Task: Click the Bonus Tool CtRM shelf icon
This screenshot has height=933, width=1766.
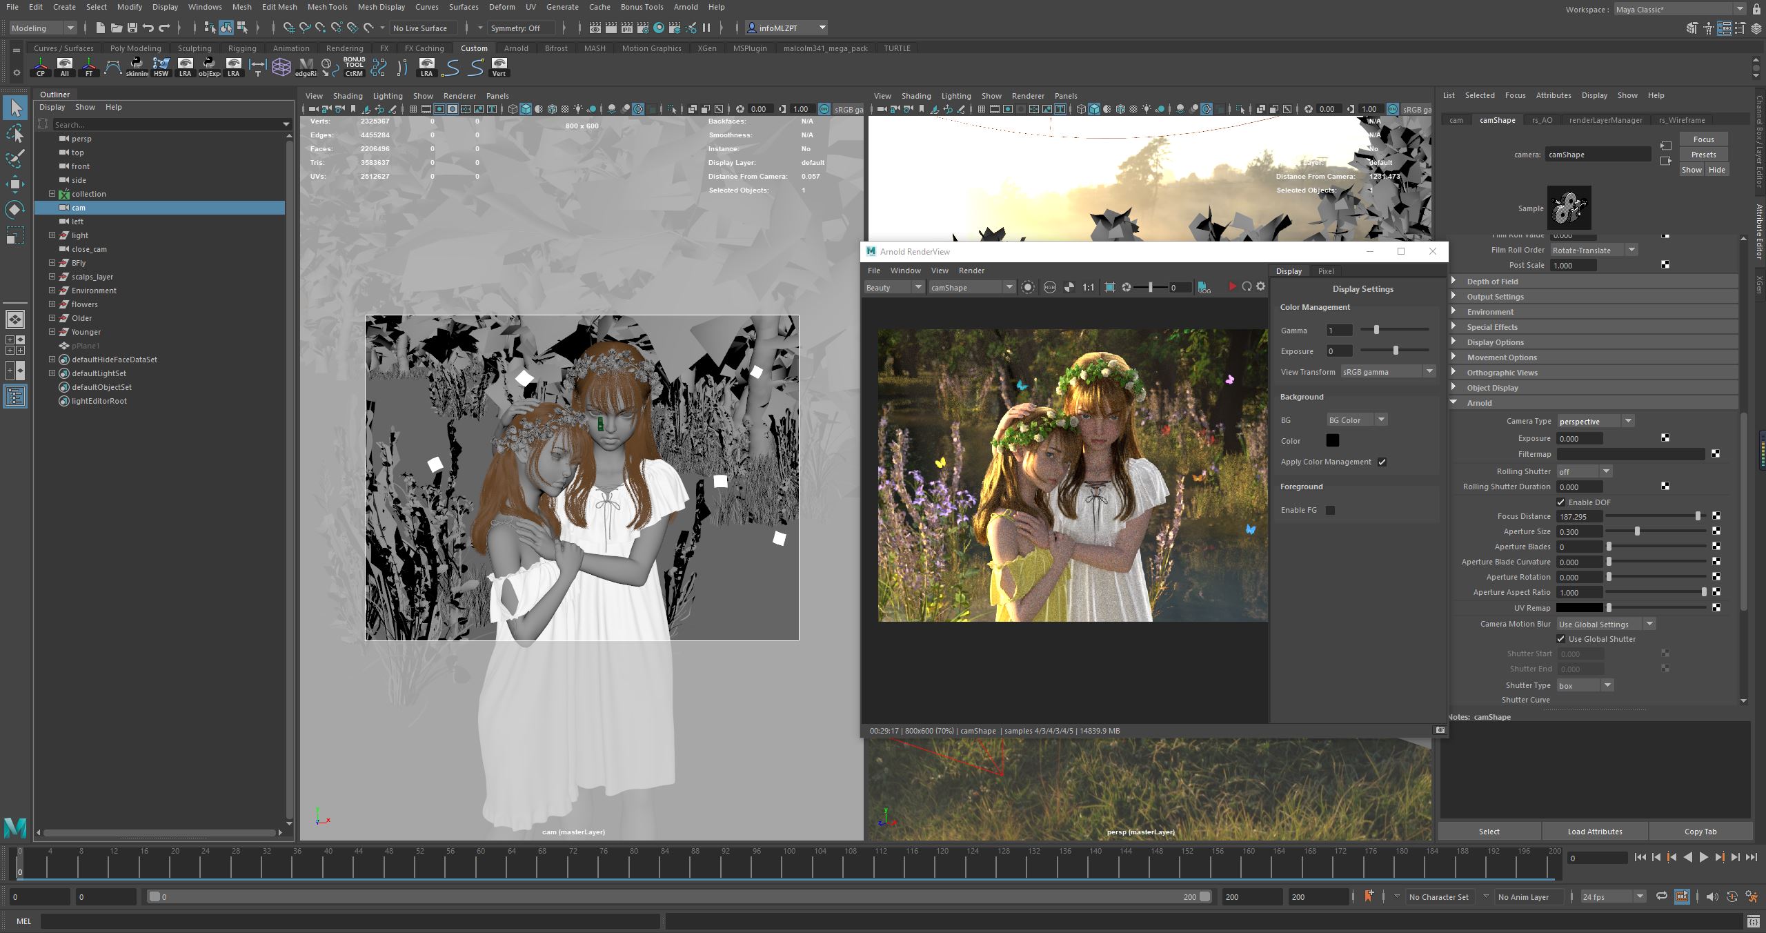Action: coord(354,67)
